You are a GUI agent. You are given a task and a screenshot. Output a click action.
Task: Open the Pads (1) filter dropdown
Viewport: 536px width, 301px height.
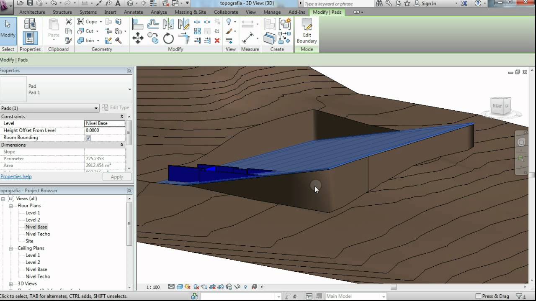[x=96, y=108]
